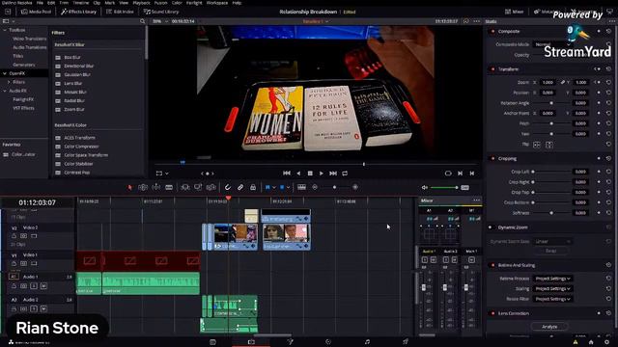This screenshot has height=347, width=618.
Task: Open the Playback menu
Action: pos(141,3)
